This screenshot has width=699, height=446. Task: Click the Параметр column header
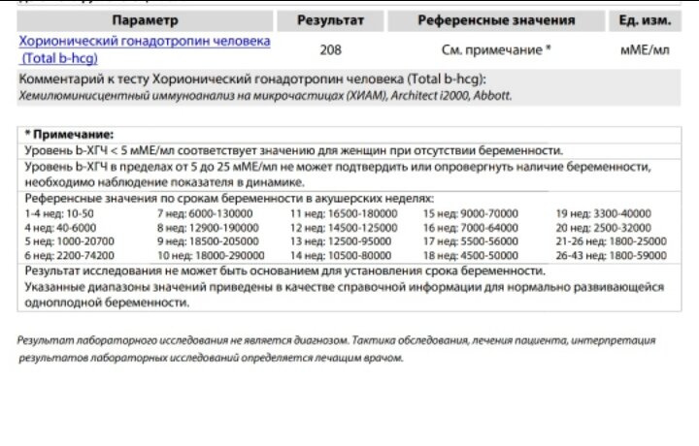[145, 19]
